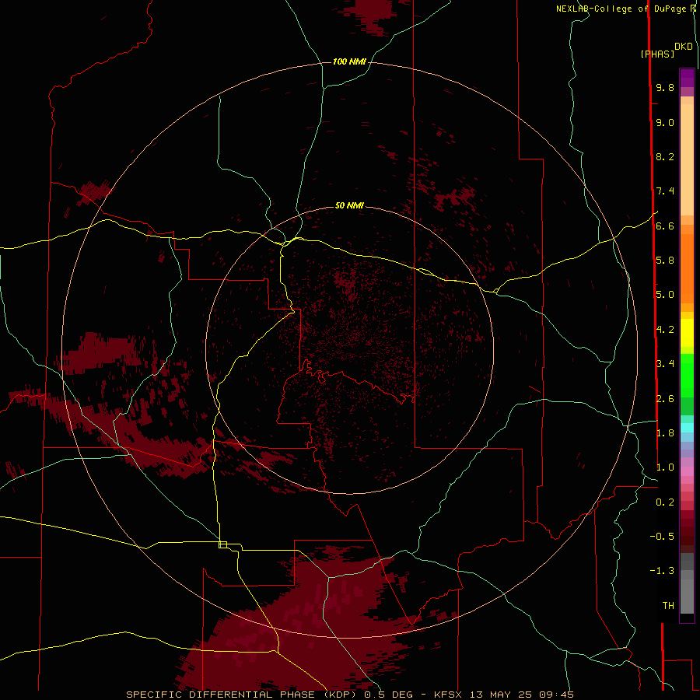This screenshot has width=700, height=700.
Task: Select the 5.8 value on the color scale
Action: click(x=665, y=261)
